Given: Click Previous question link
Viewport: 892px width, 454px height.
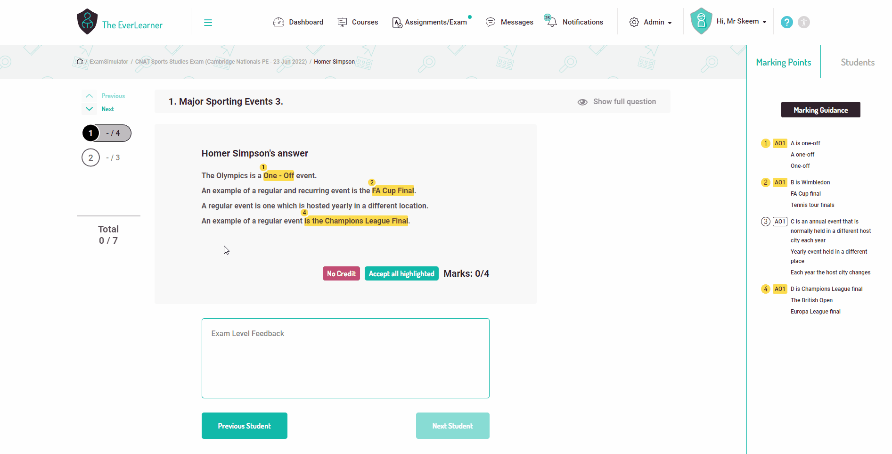Looking at the screenshot, I should (x=113, y=96).
